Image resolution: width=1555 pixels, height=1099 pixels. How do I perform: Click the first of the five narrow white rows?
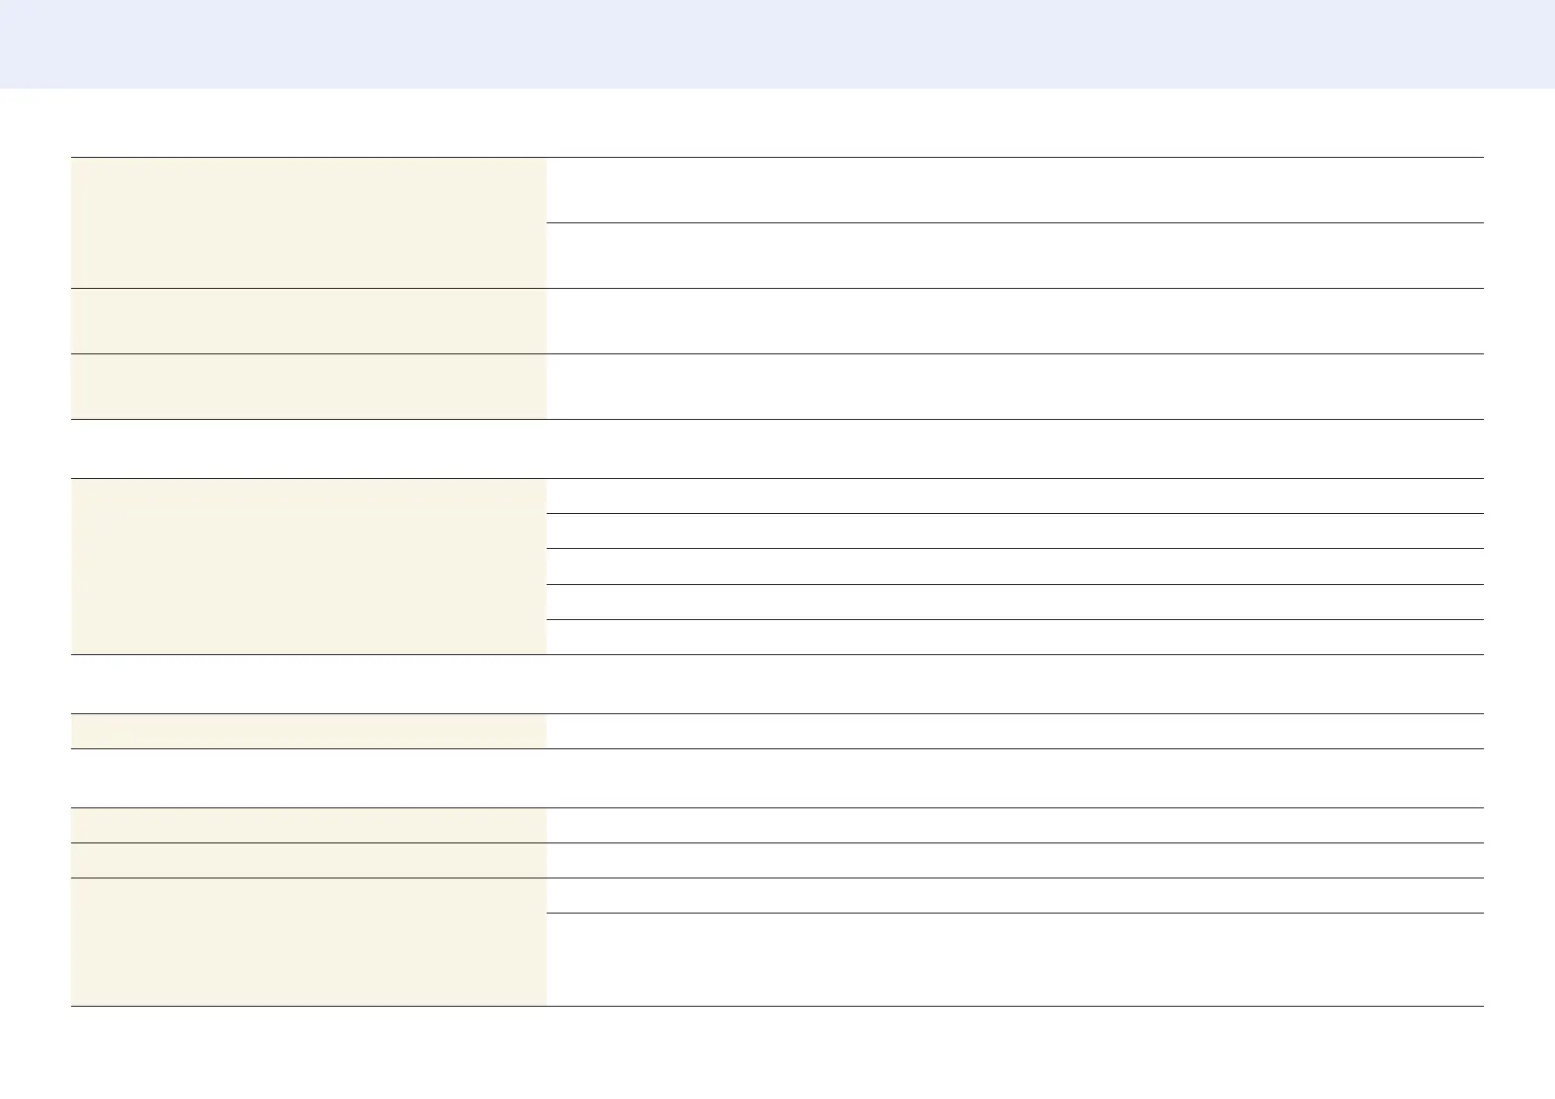click(1014, 496)
